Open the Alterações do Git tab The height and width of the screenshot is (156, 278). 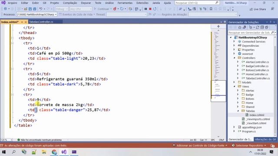click(265, 140)
